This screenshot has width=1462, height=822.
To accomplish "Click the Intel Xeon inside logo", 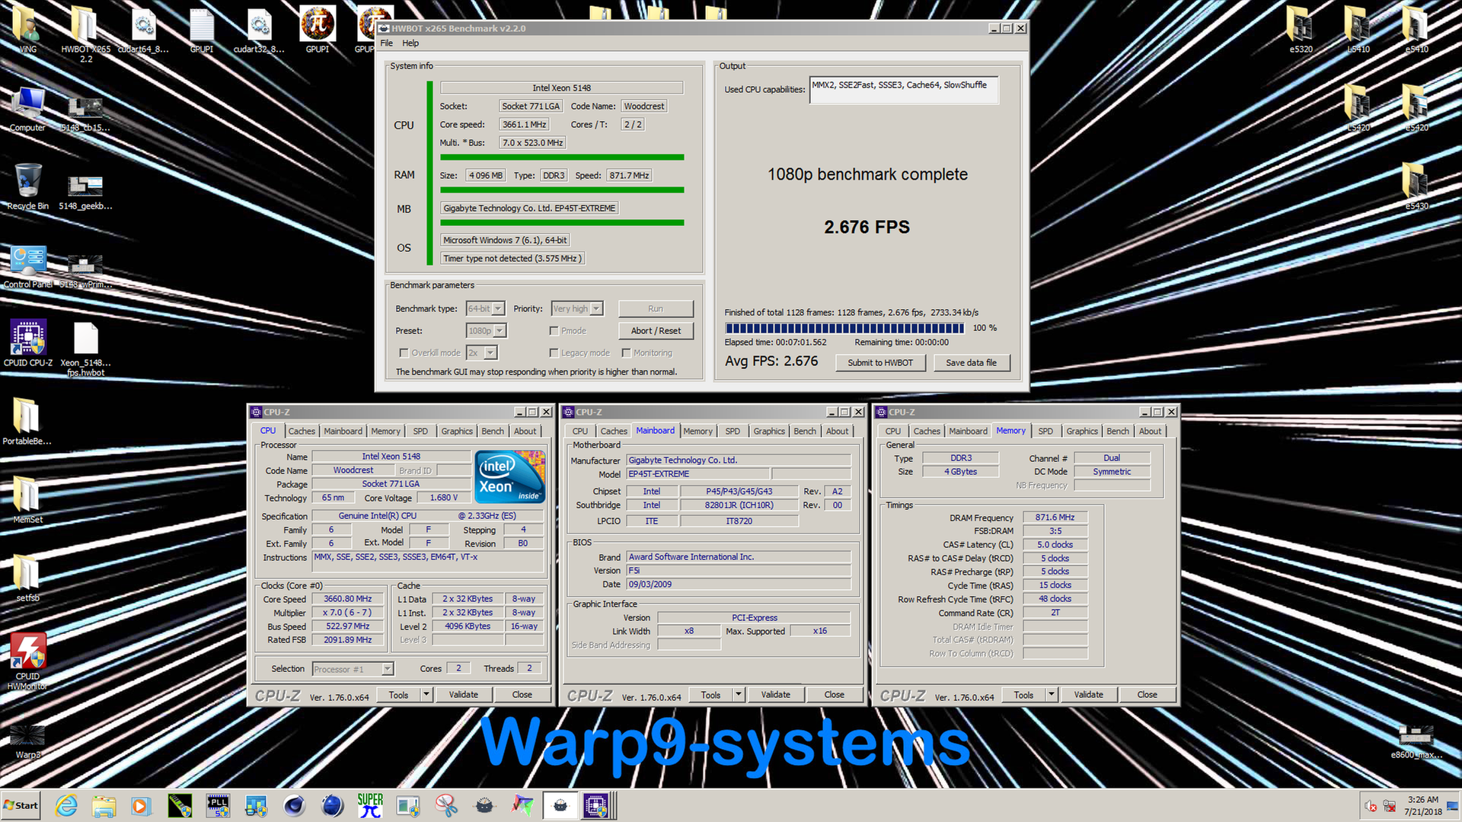I will pos(509,476).
